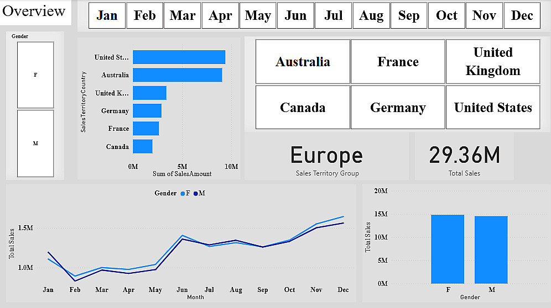Choose the Dec month slicer button
Image resolution: width=551 pixels, height=308 pixels.
[522, 15]
